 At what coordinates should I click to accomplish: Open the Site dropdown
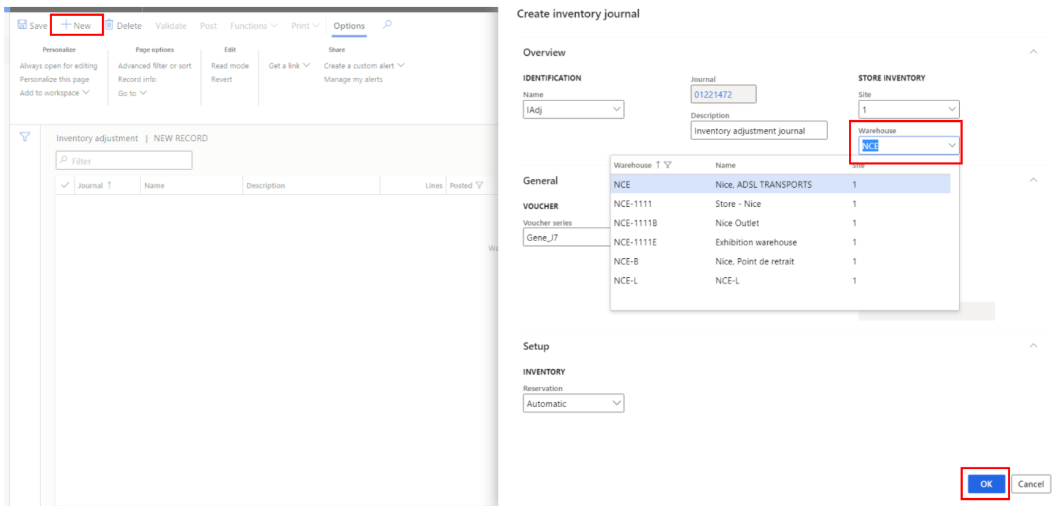point(951,110)
